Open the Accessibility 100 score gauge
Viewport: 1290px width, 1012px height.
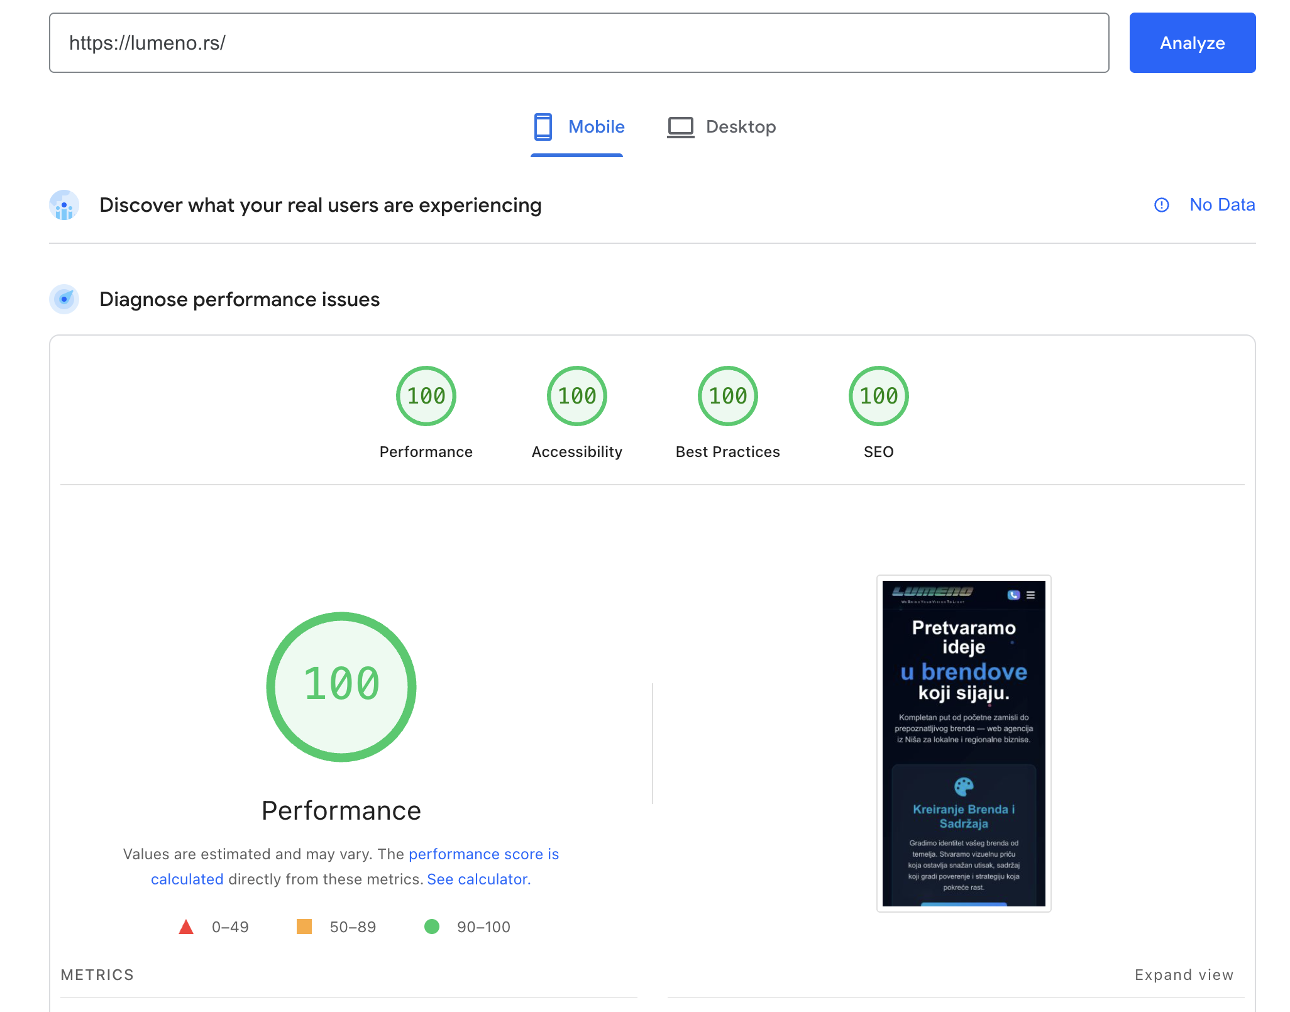click(x=576, y=395)
